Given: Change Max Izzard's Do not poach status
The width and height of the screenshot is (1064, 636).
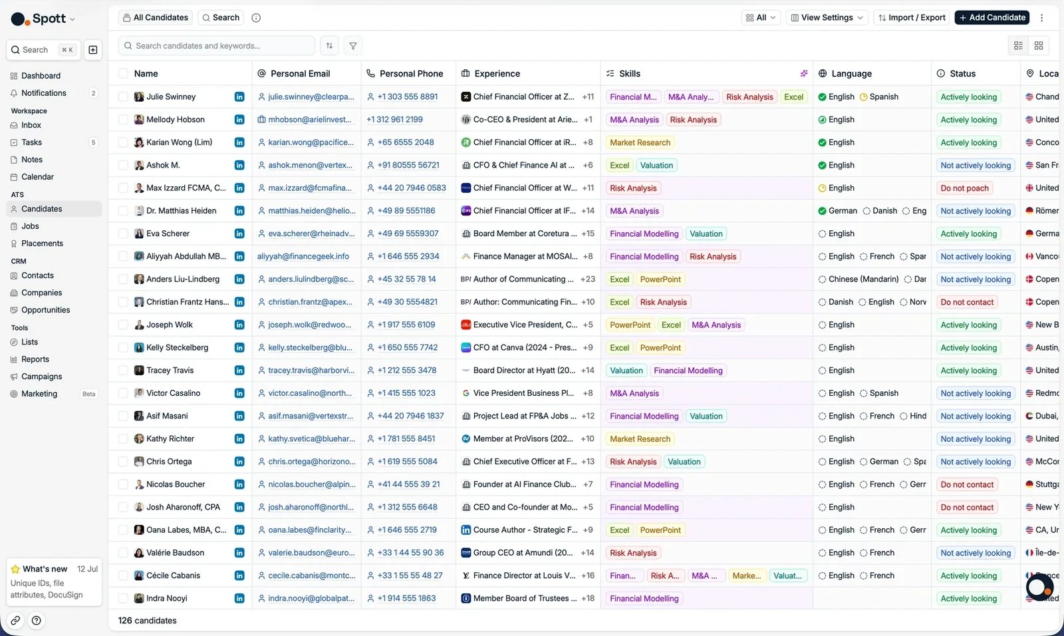Looking at the screenshot, I should click(x=964, y=188).
